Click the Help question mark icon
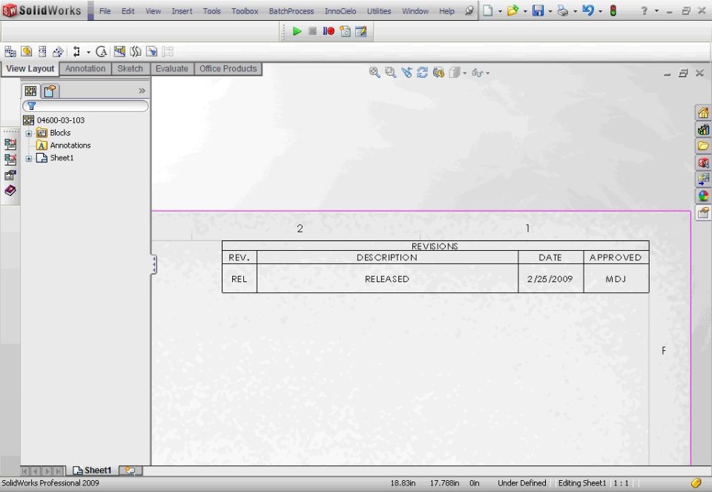712x492 pixels. click(x=644, y=10)
